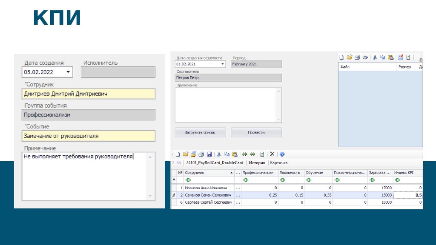Click Save floppy disk icon in grid toolbar

(x=209, y=154)
